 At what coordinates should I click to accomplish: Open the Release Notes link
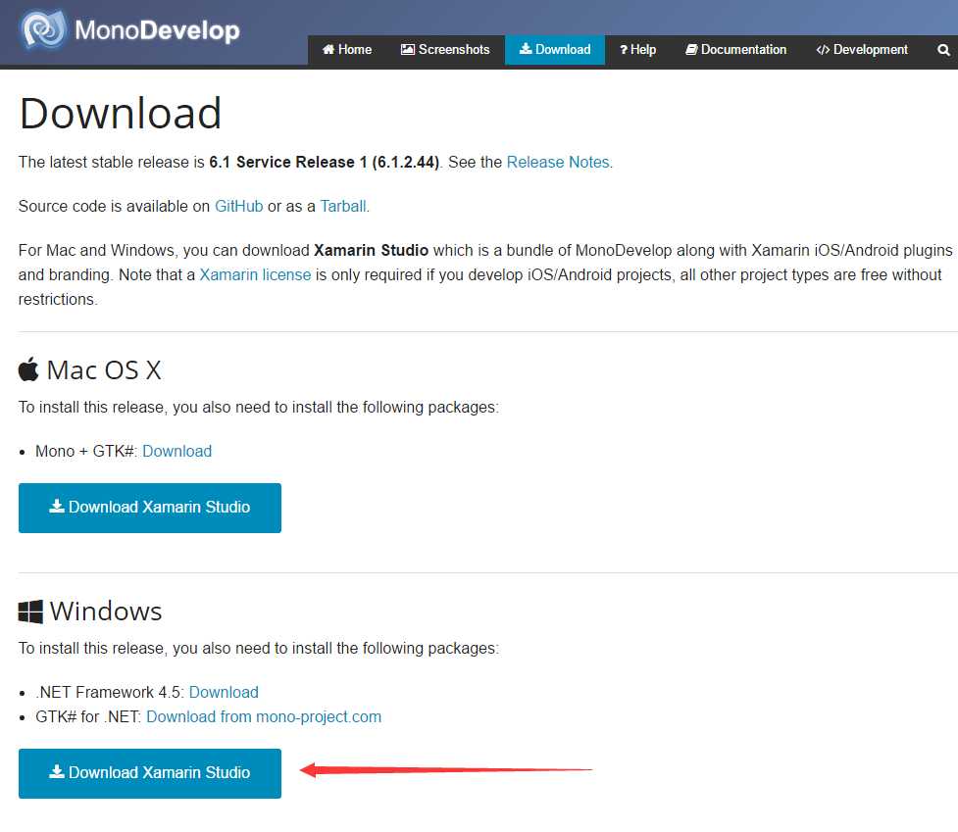pos(558,163)
